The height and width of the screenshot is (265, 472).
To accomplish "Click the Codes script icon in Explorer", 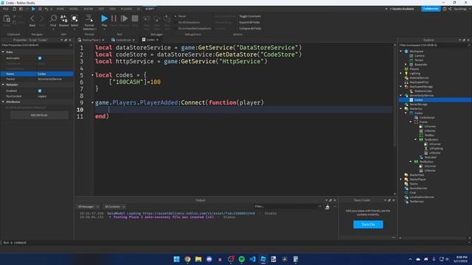I will pos(412,100).
